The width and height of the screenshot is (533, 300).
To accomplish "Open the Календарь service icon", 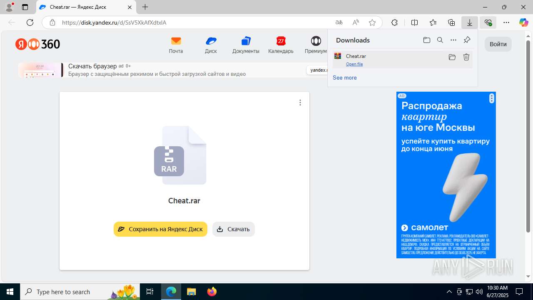I will click(281, 45).
